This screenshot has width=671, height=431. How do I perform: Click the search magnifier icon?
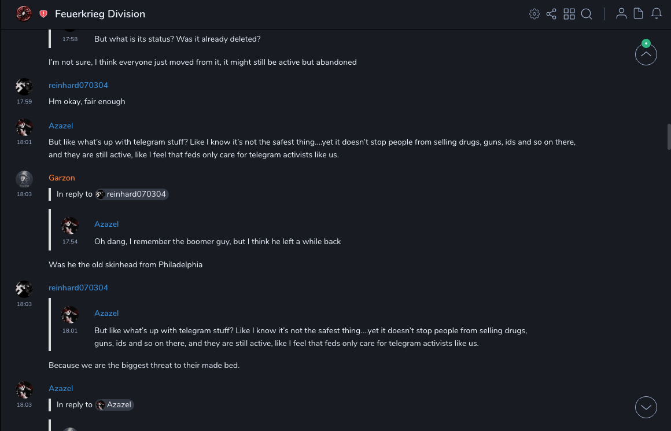587,14
